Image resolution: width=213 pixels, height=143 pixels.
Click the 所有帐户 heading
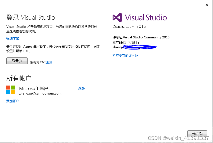(19, 78)
